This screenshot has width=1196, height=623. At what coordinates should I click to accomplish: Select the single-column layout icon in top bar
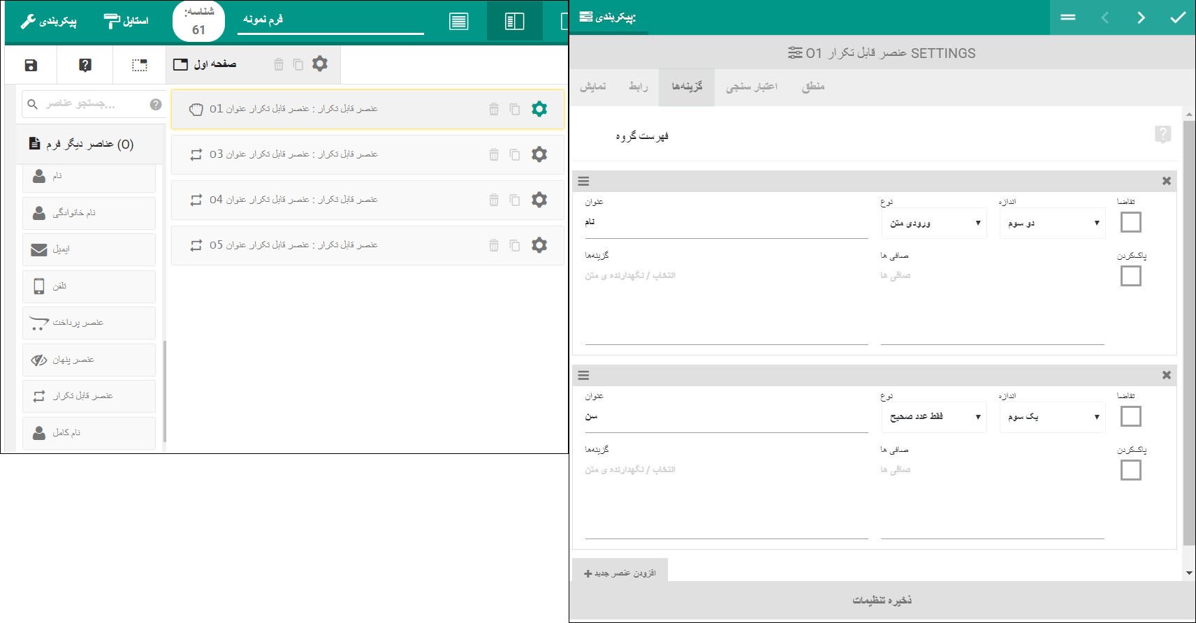click(x=459, y=21)
